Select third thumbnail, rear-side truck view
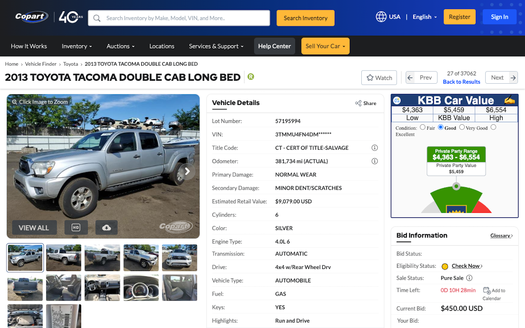This screenshot has width=525, height=328. coord(102,257)
